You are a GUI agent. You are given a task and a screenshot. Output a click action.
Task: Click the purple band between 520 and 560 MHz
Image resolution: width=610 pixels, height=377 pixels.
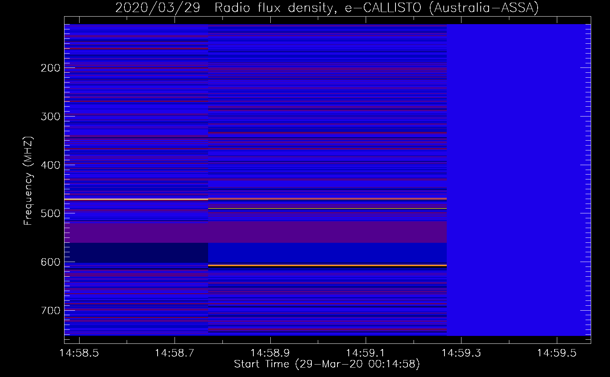click(256, 232)
